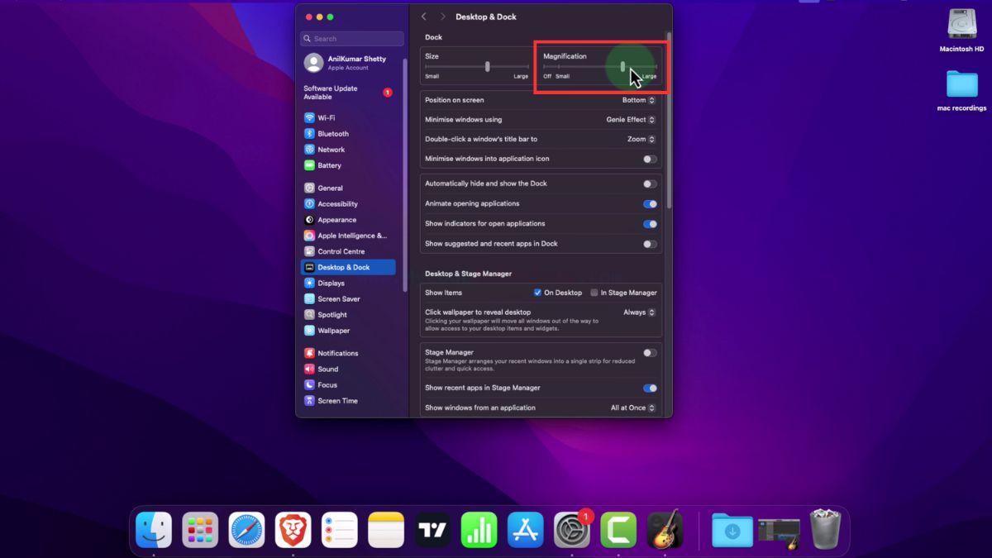
Task: Open System Settings icon in the Dock
Action: tap(571, 530)
